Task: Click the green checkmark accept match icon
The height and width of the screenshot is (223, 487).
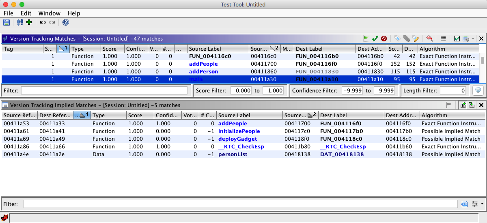Action: coord(375,39)
